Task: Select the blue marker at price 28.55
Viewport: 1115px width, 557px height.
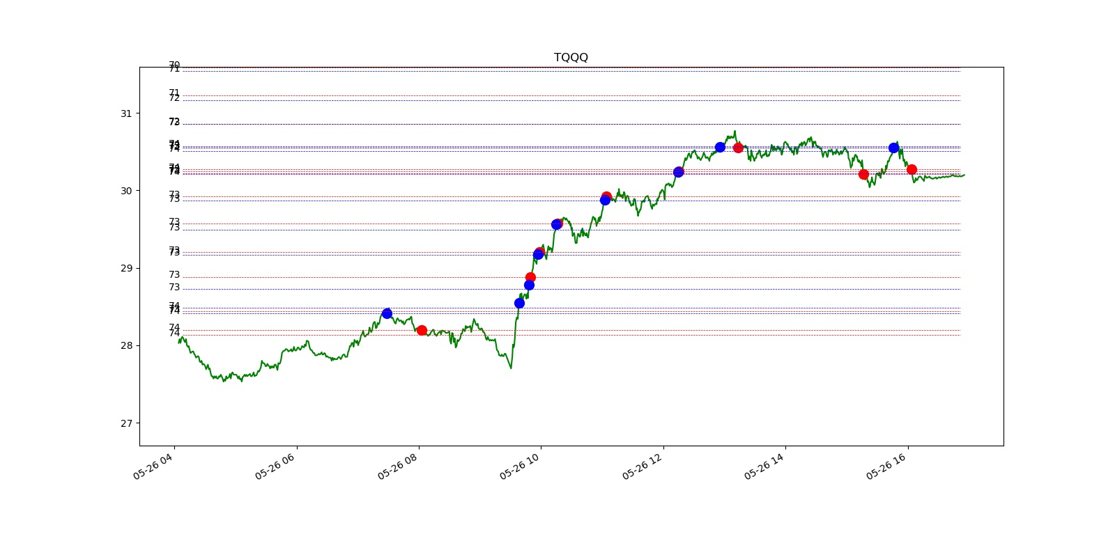Action: coord(519,303)
